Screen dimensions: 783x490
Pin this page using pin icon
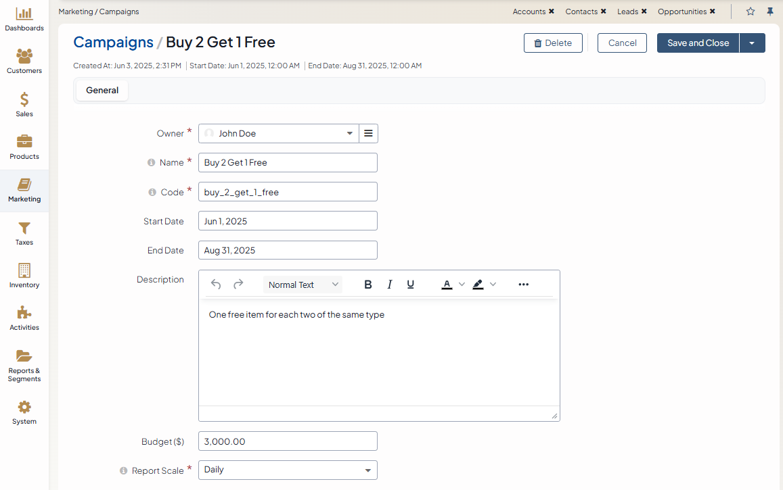pyautogui.click(x=770, y=11)
